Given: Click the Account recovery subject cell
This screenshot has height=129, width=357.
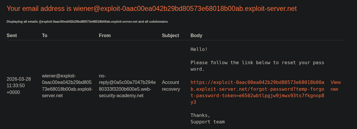Looking at the screenshot, I should [x=171, y=86].
